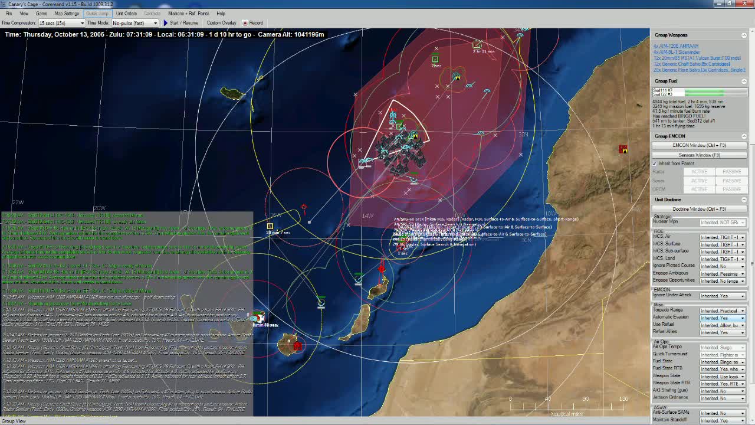The image size is (755, 425).
Task: Click the Sqd122 #3 fuel bar
Action: tap(715, 94)
